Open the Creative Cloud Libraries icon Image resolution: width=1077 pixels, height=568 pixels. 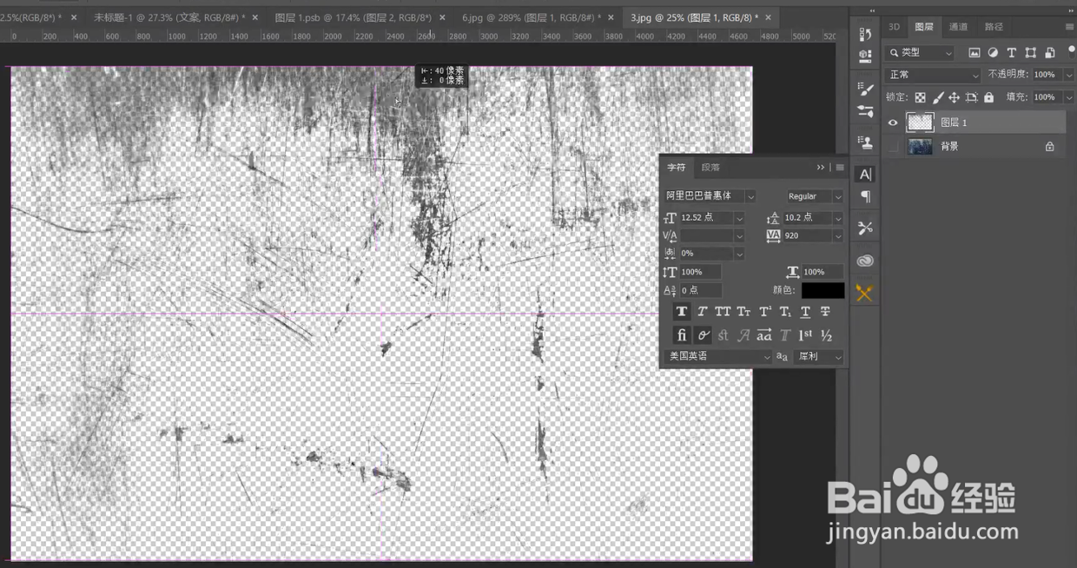click(x=864, y=261)
